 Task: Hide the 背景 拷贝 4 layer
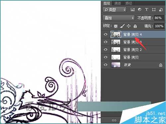click(x=106, y=34)
